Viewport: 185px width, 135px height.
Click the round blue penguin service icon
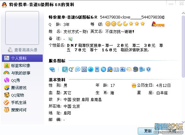pyautogui.click(x=91, y=69)
